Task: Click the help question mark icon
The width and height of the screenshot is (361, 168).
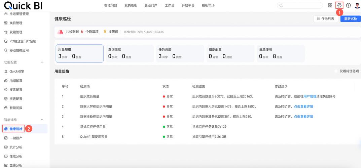Action: (348, 5)
